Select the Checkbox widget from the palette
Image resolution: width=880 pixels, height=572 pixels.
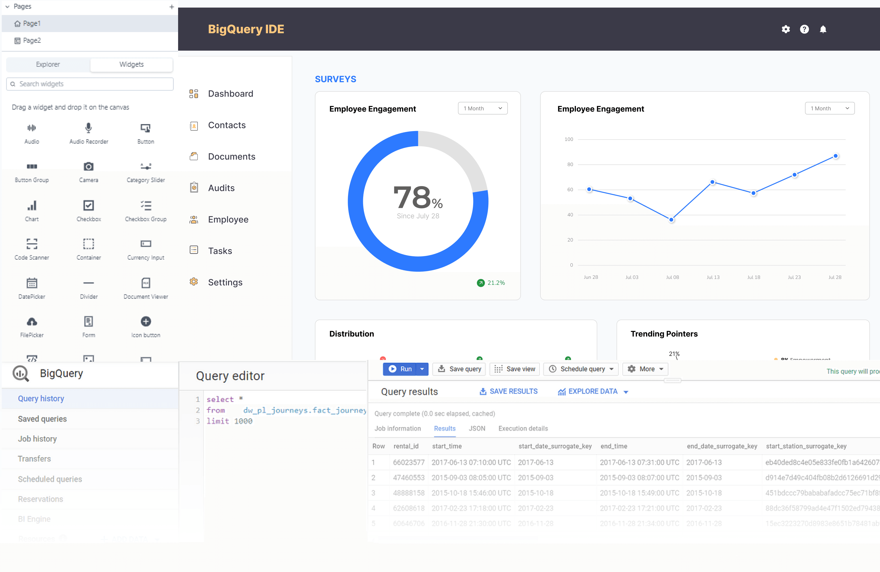(x=88, y=210)
